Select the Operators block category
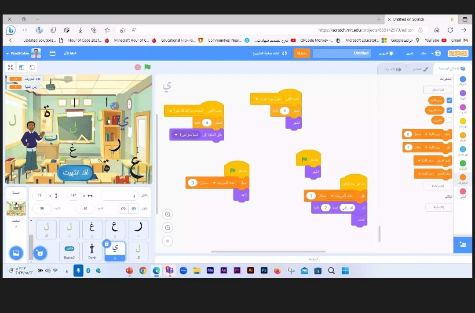 coord(463,165)
